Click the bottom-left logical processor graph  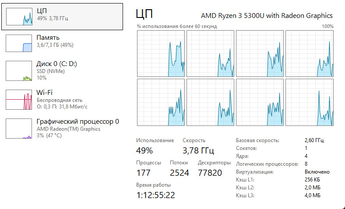tap(161, 102)
